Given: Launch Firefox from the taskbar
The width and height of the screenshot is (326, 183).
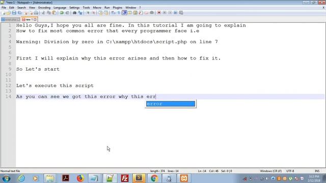Looking at the screenshot, I should (x=80, y=178).
